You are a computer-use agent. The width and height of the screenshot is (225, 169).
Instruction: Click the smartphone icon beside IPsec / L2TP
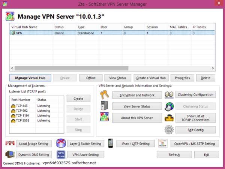click(x=111, y=143)
